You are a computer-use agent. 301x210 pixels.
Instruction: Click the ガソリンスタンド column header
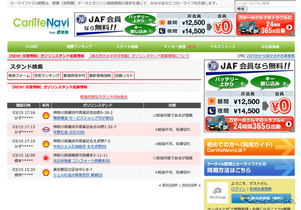point(97,105)
